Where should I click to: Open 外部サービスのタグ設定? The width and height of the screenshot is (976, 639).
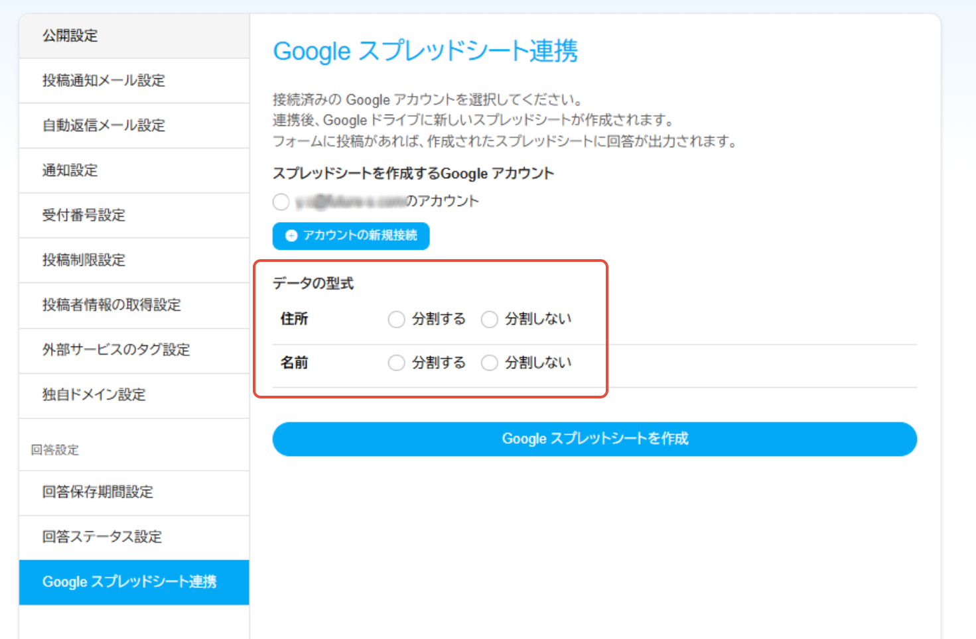(134, 350)
